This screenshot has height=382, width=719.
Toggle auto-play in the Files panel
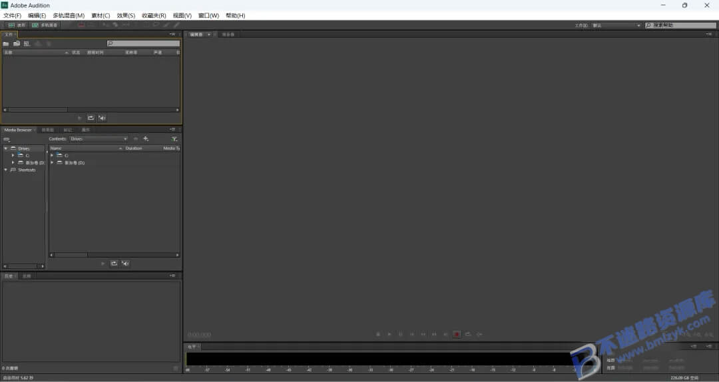tap(102, 118)
